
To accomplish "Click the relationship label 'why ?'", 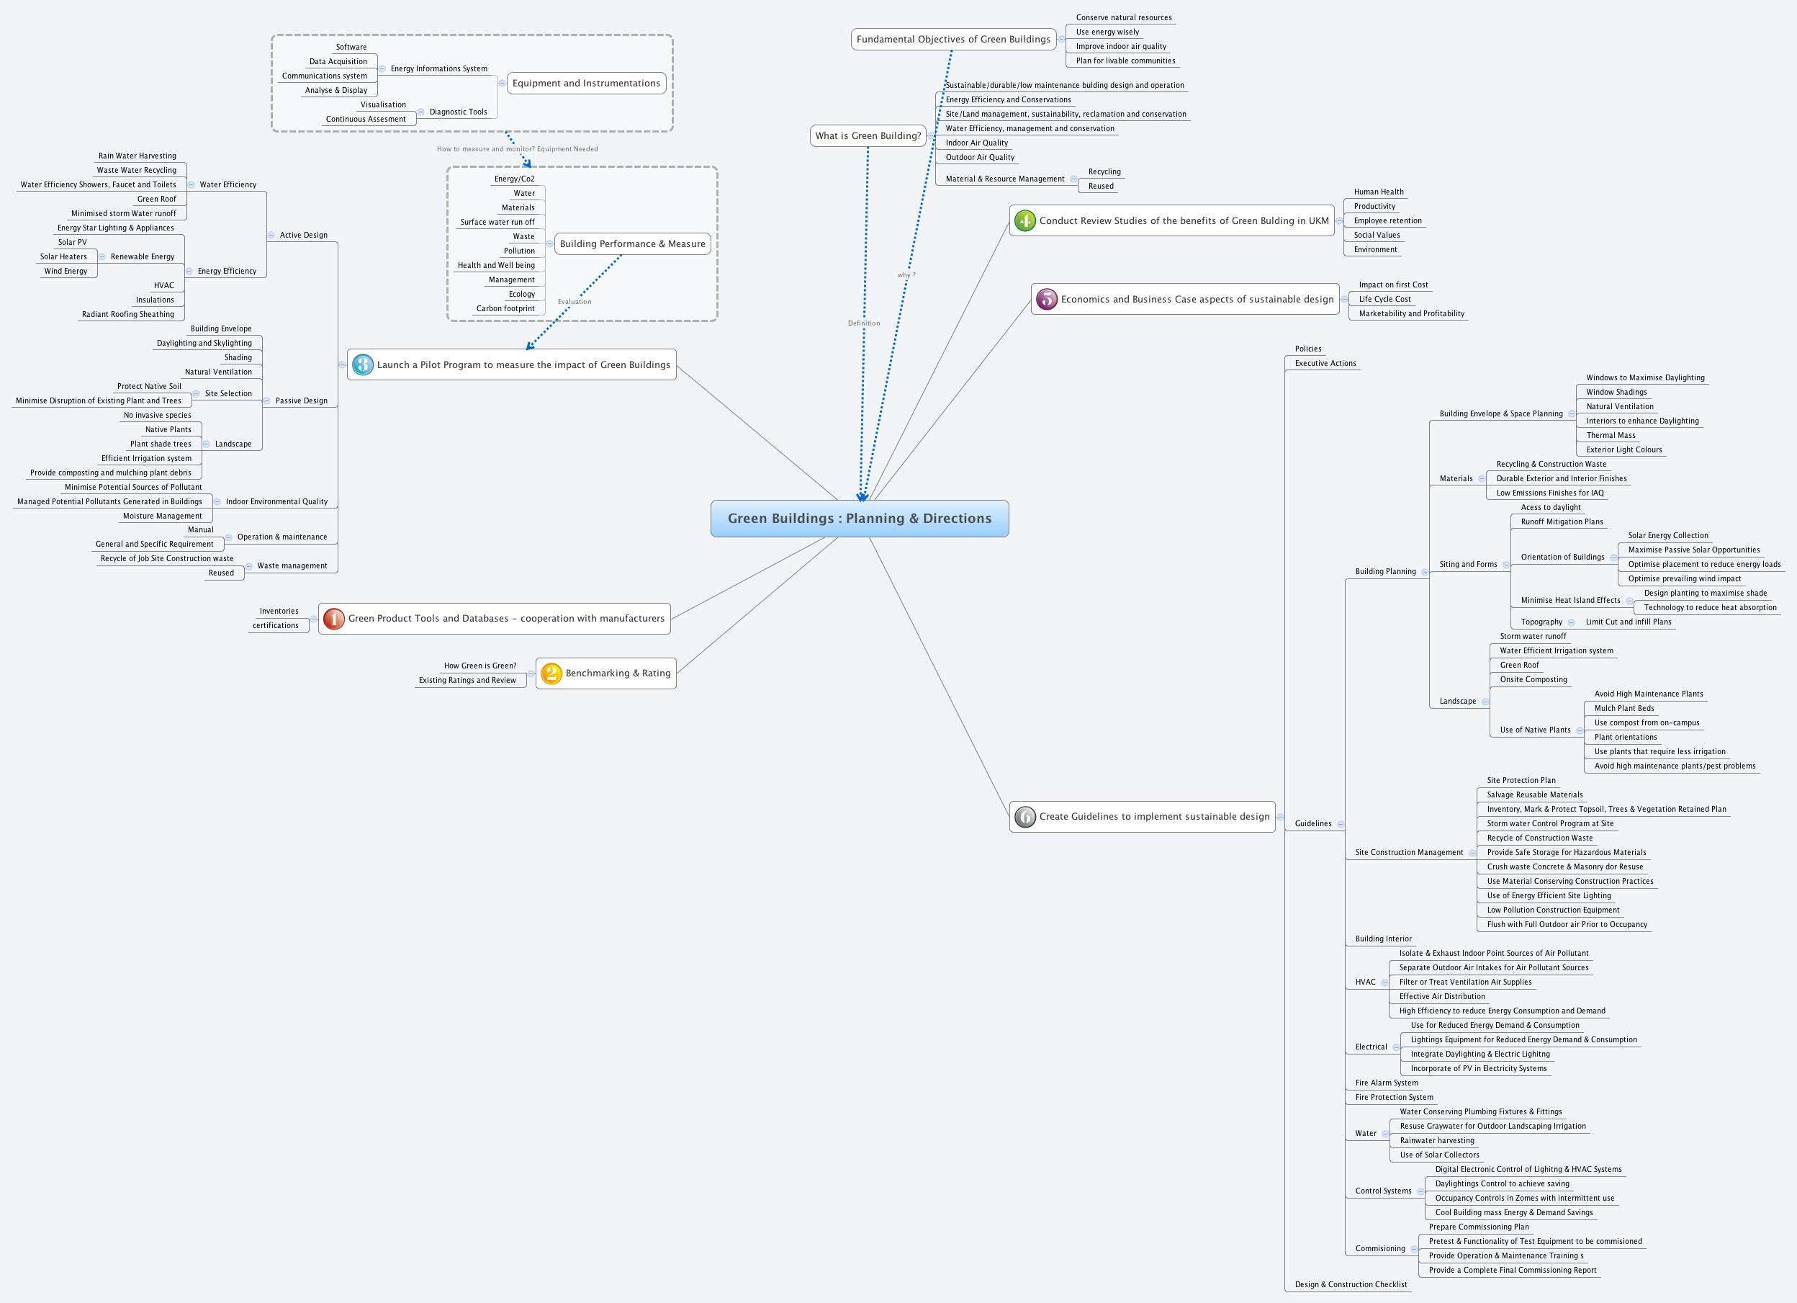I will [x=904, y=275].
